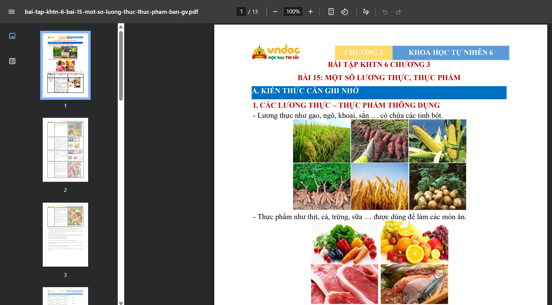Click the page number input field
Viewport: 552px width, 305px height.
coord(241,12)
